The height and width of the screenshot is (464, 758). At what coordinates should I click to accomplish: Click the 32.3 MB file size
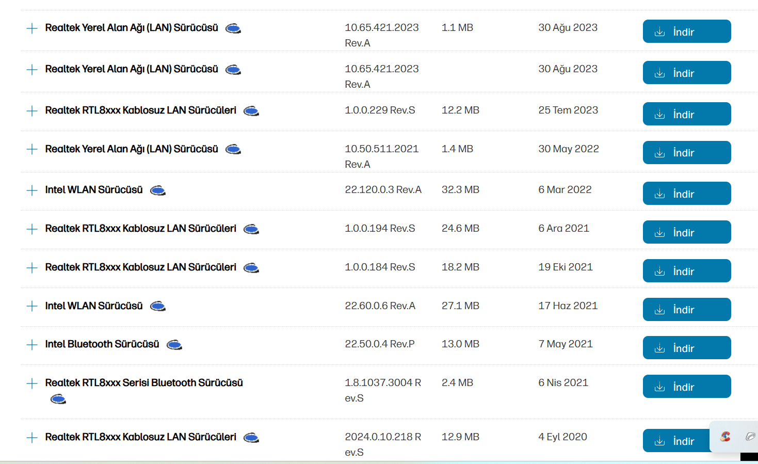(x=460, y=190)
